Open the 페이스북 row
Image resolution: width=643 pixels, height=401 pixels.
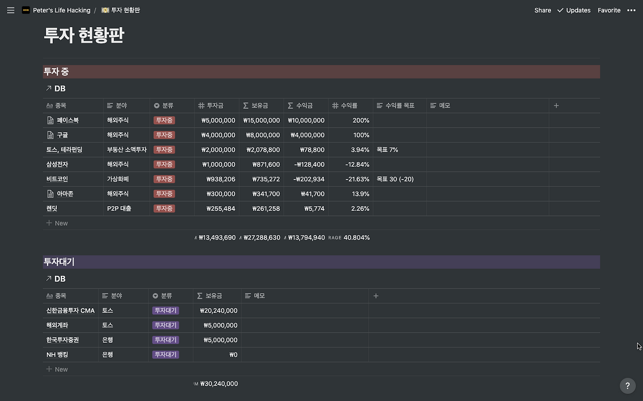[x=68, y=120]
